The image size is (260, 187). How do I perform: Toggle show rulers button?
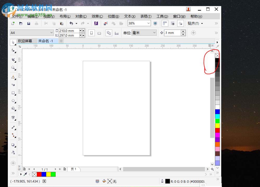click(165, 23)
